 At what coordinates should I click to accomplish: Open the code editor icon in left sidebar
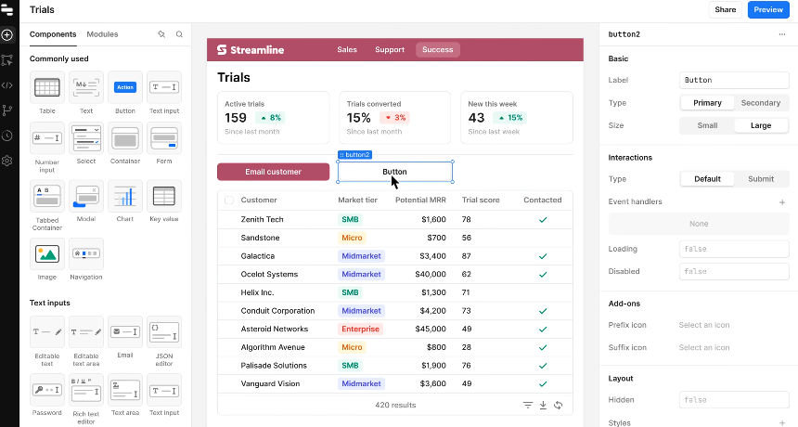(7, 84)
